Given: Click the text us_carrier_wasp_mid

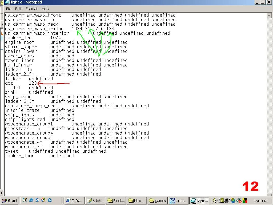Looking at the screenshot, I should coord(30,19).
